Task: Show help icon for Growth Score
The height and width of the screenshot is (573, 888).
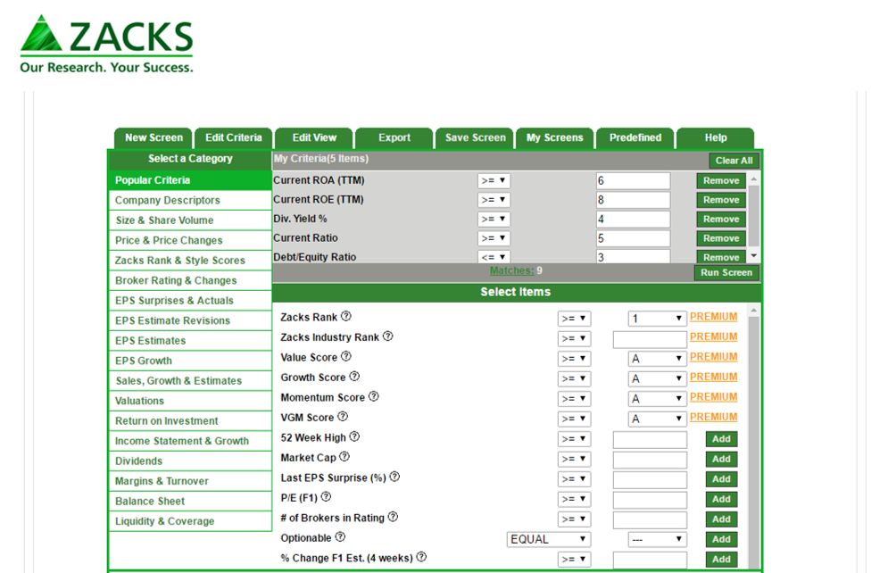Action: click(354, 376)
